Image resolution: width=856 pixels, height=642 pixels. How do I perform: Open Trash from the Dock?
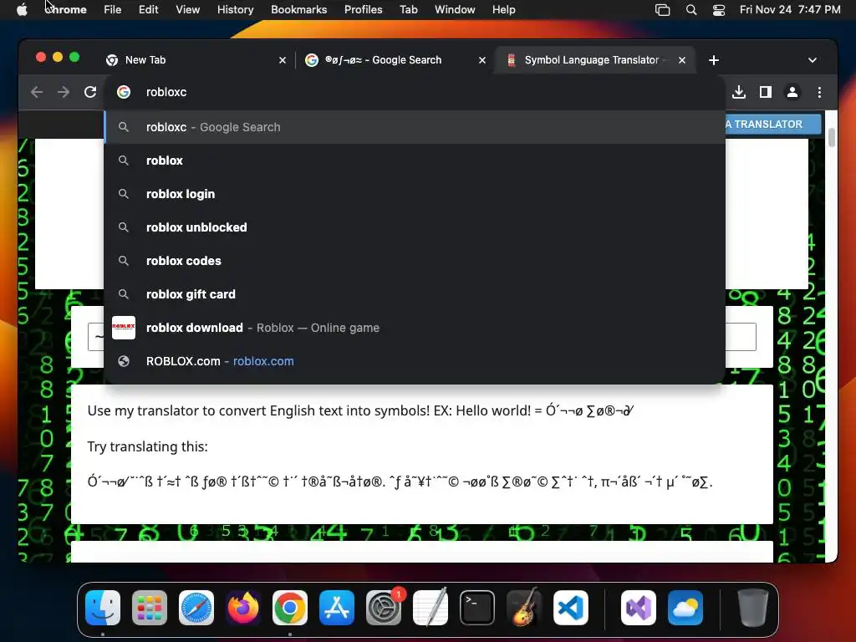(x=753, y=608)
